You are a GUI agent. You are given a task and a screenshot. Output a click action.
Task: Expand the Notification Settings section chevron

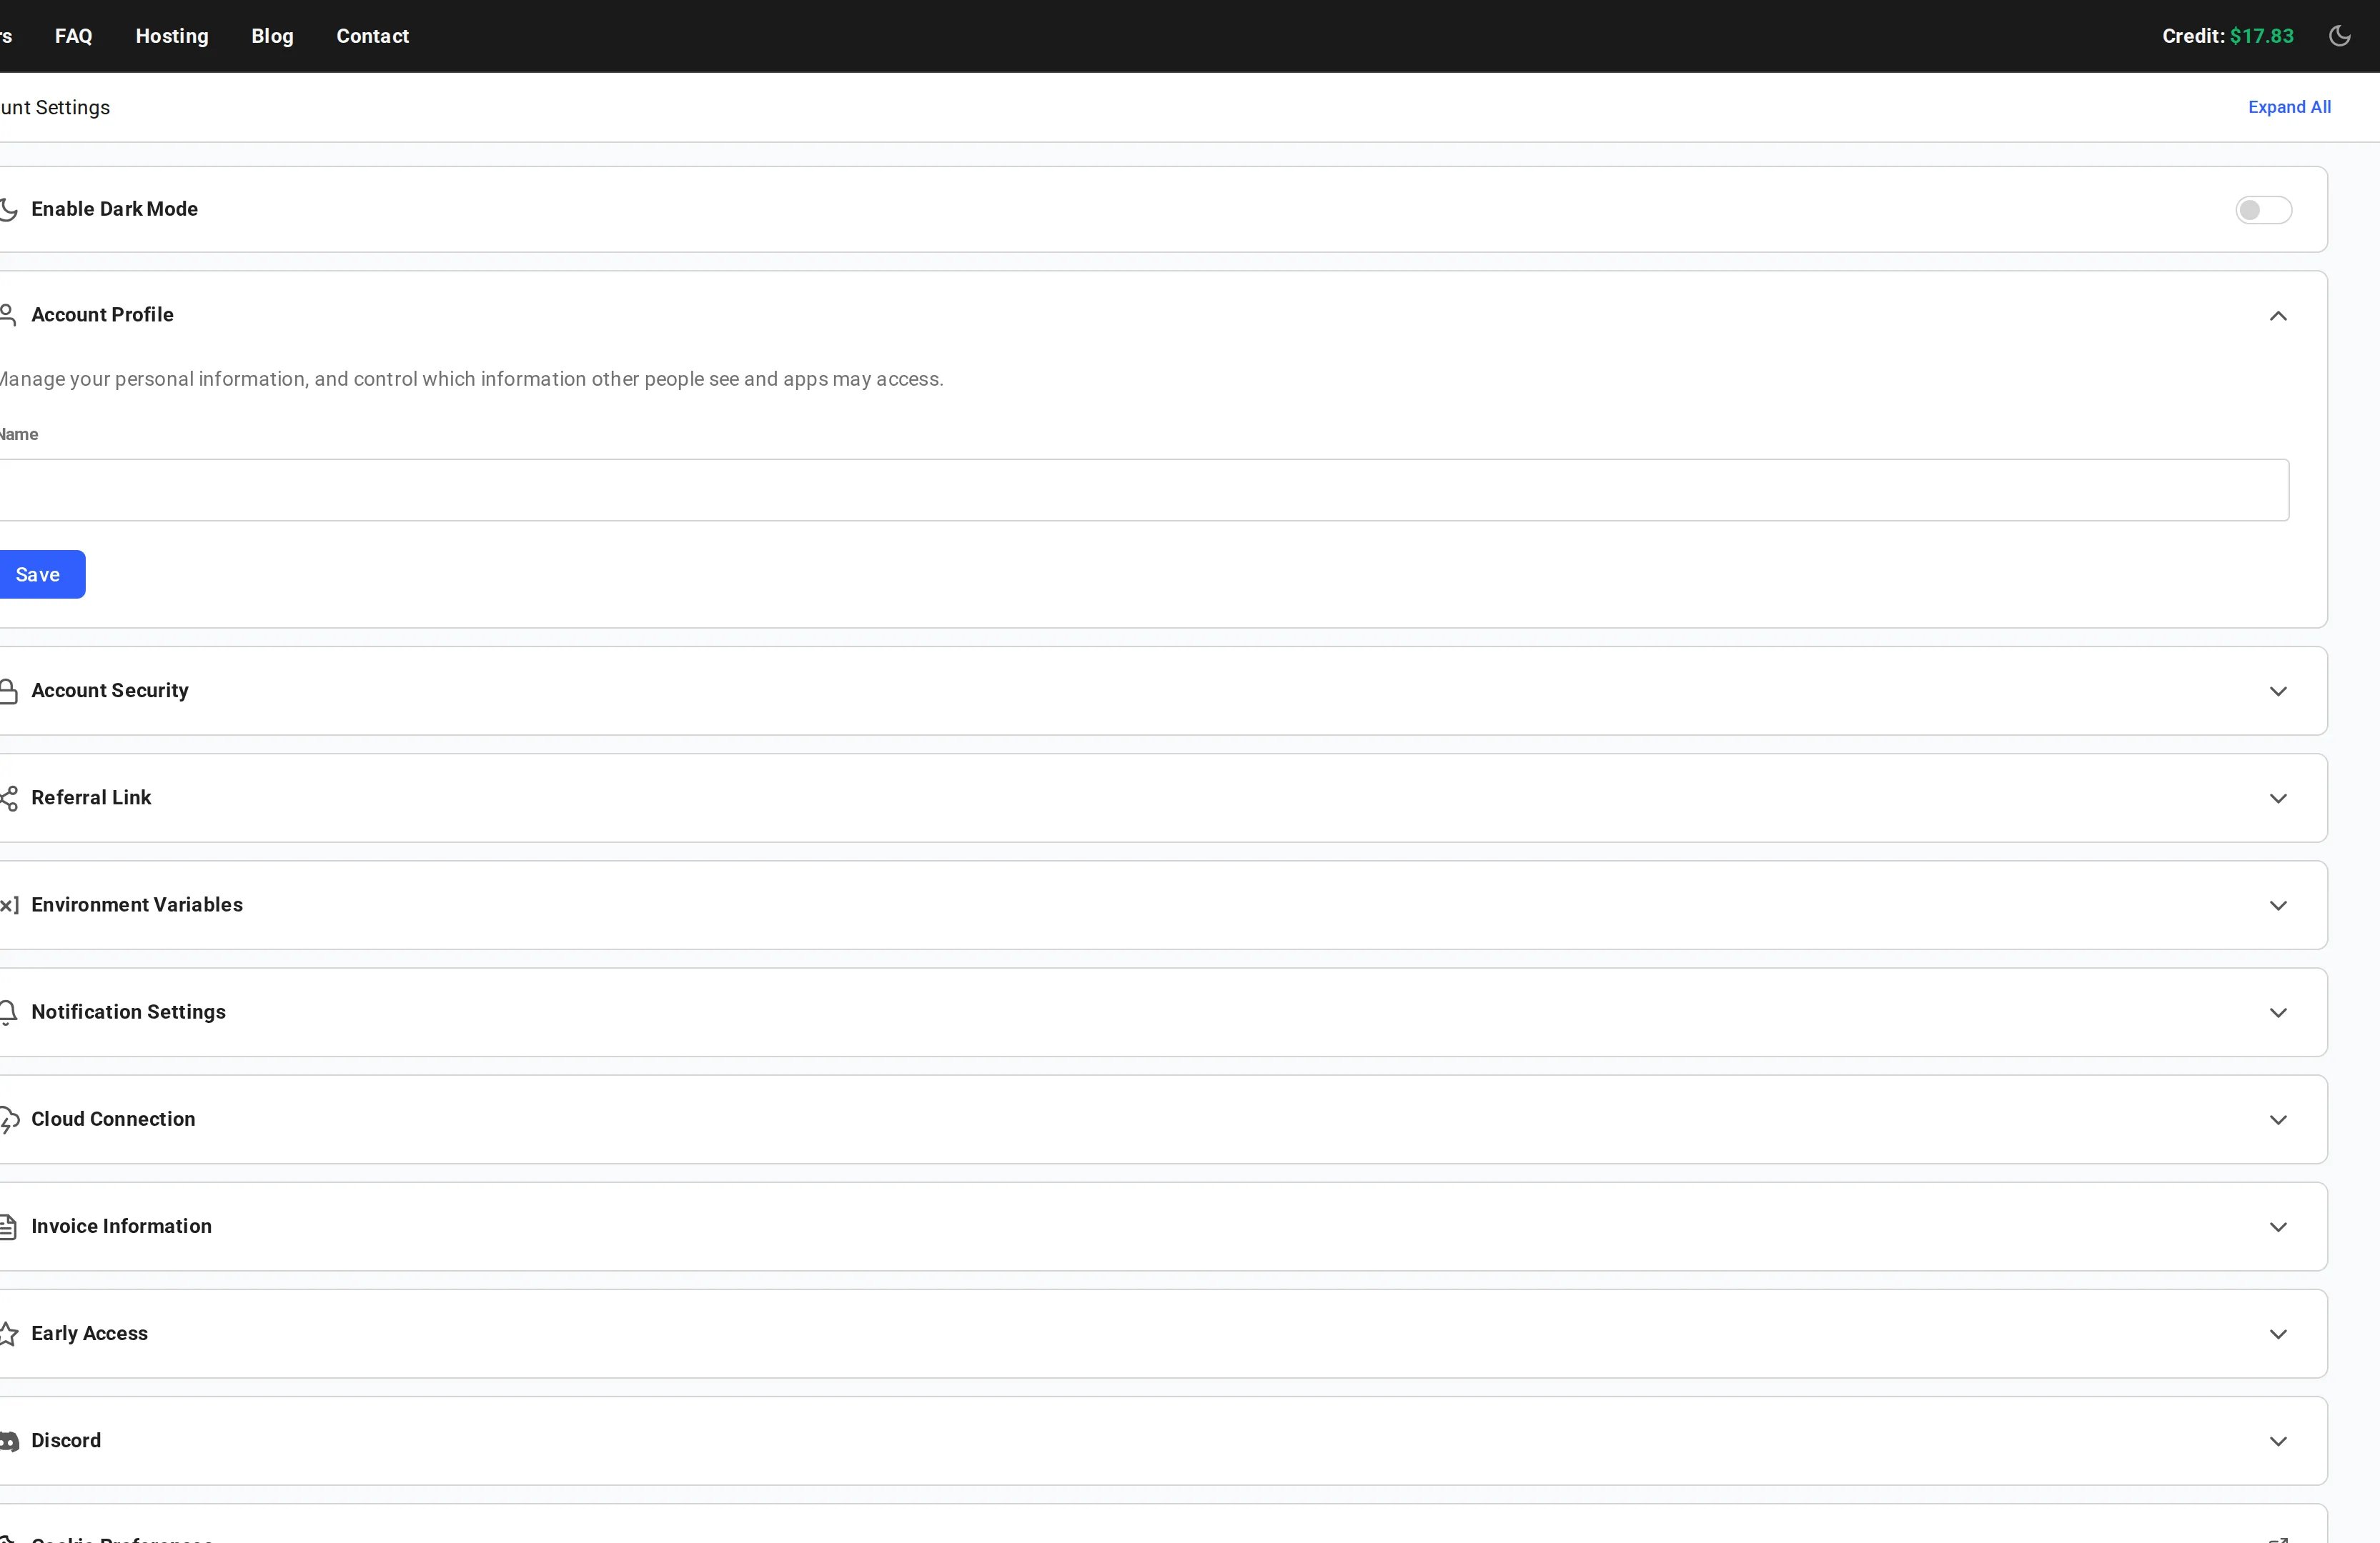point(2277,1012)
